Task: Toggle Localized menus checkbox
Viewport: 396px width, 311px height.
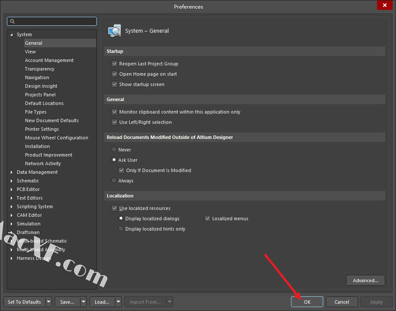Action: [x=207, y=219]
